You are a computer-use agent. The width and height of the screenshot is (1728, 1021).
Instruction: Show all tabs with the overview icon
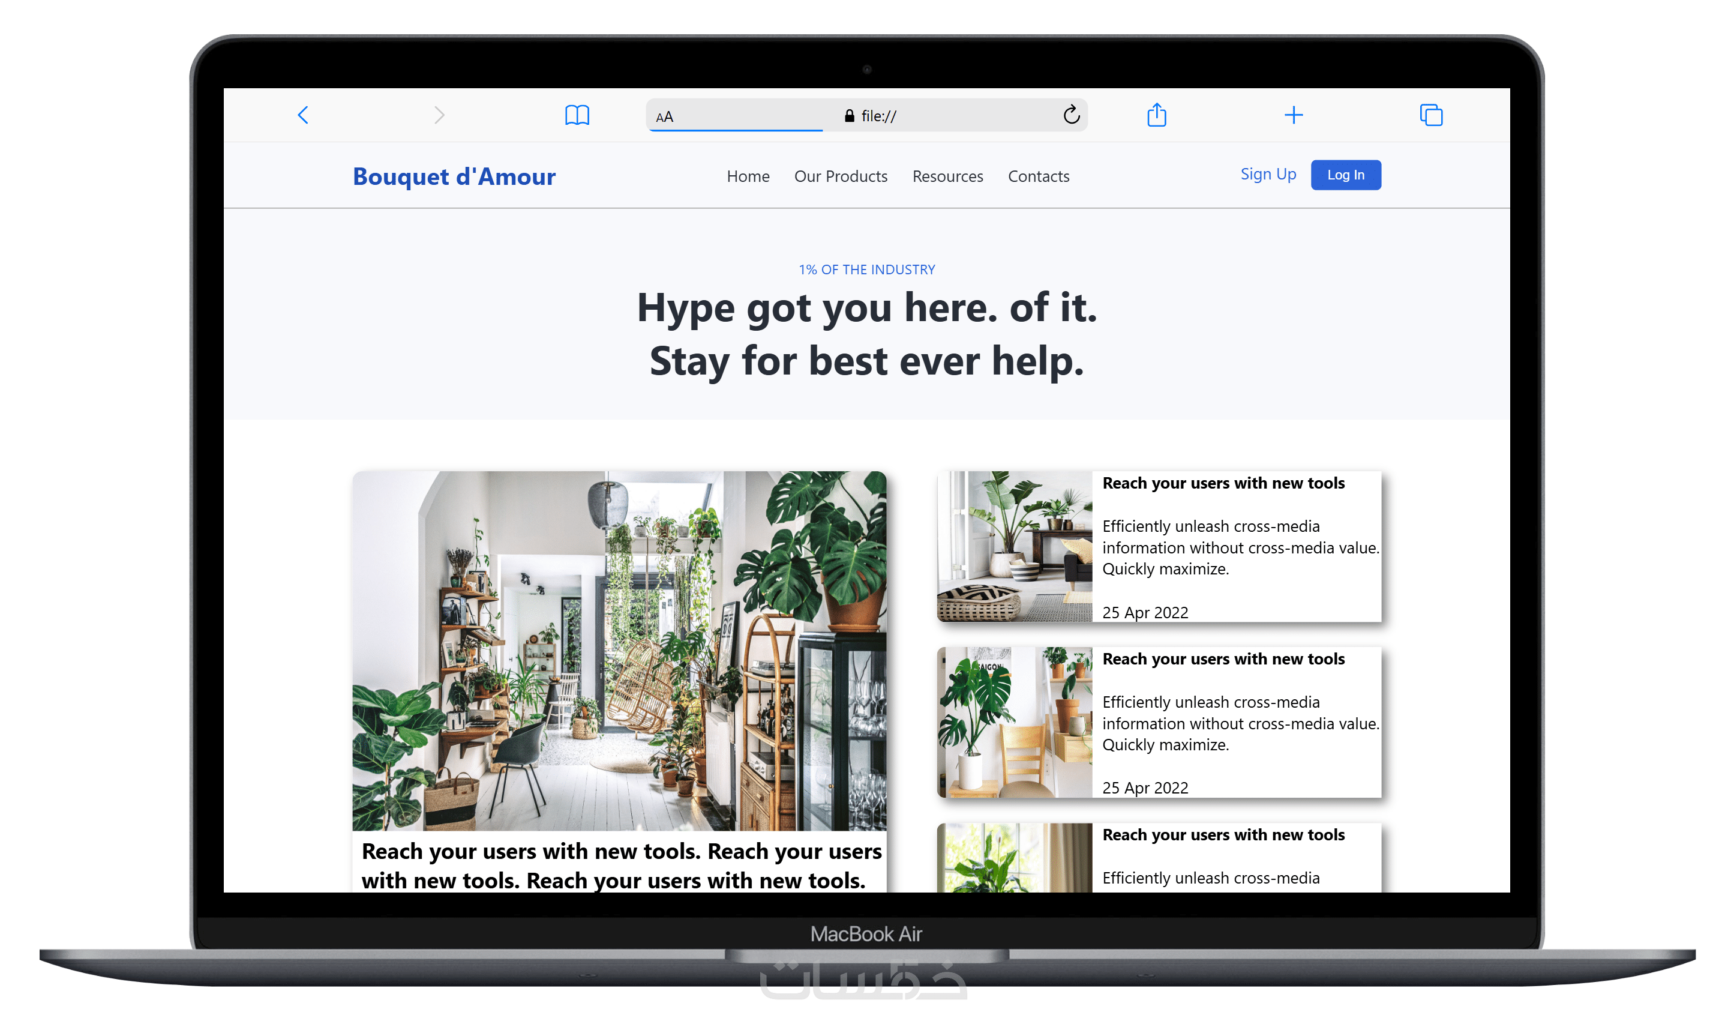pyautogui.click(x=1431, y=115)
